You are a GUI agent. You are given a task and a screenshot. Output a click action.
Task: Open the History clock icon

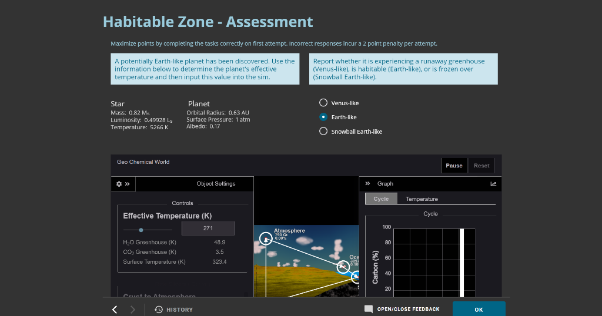click(159, 310)
